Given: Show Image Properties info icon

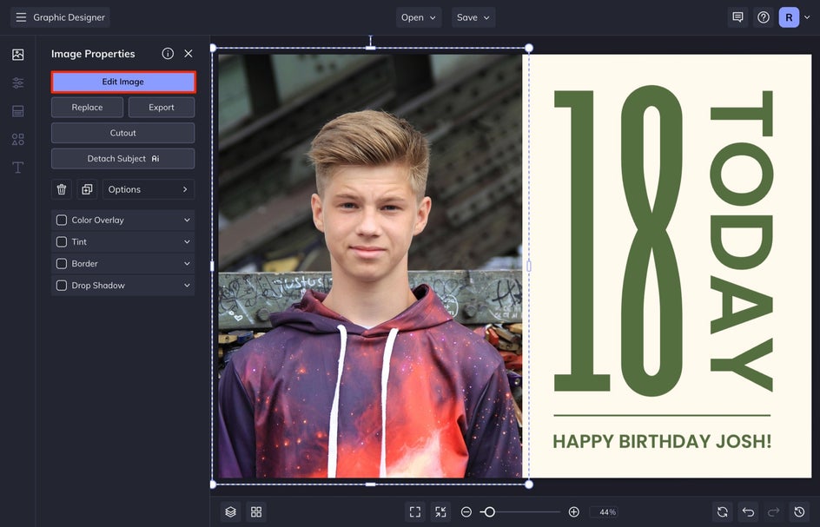Looking at the screenshot, I should pos(168,53).
